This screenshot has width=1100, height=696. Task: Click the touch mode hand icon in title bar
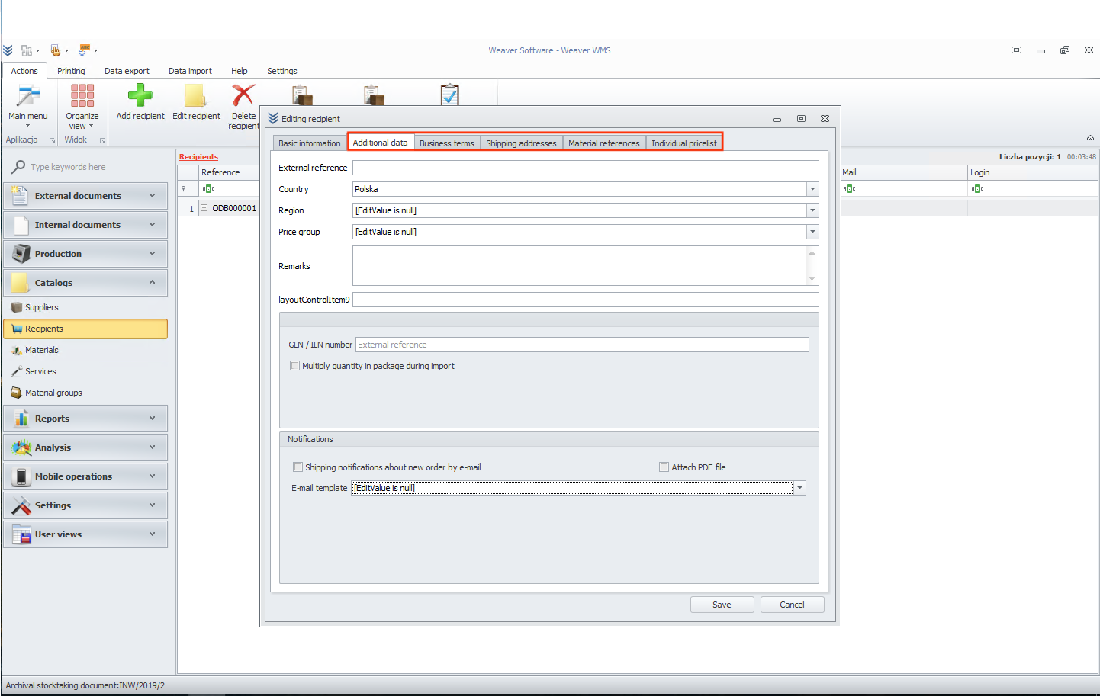coord(56,50)
